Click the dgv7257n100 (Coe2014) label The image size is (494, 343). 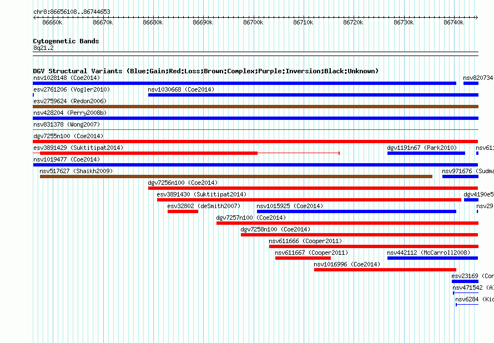[251, 218]
